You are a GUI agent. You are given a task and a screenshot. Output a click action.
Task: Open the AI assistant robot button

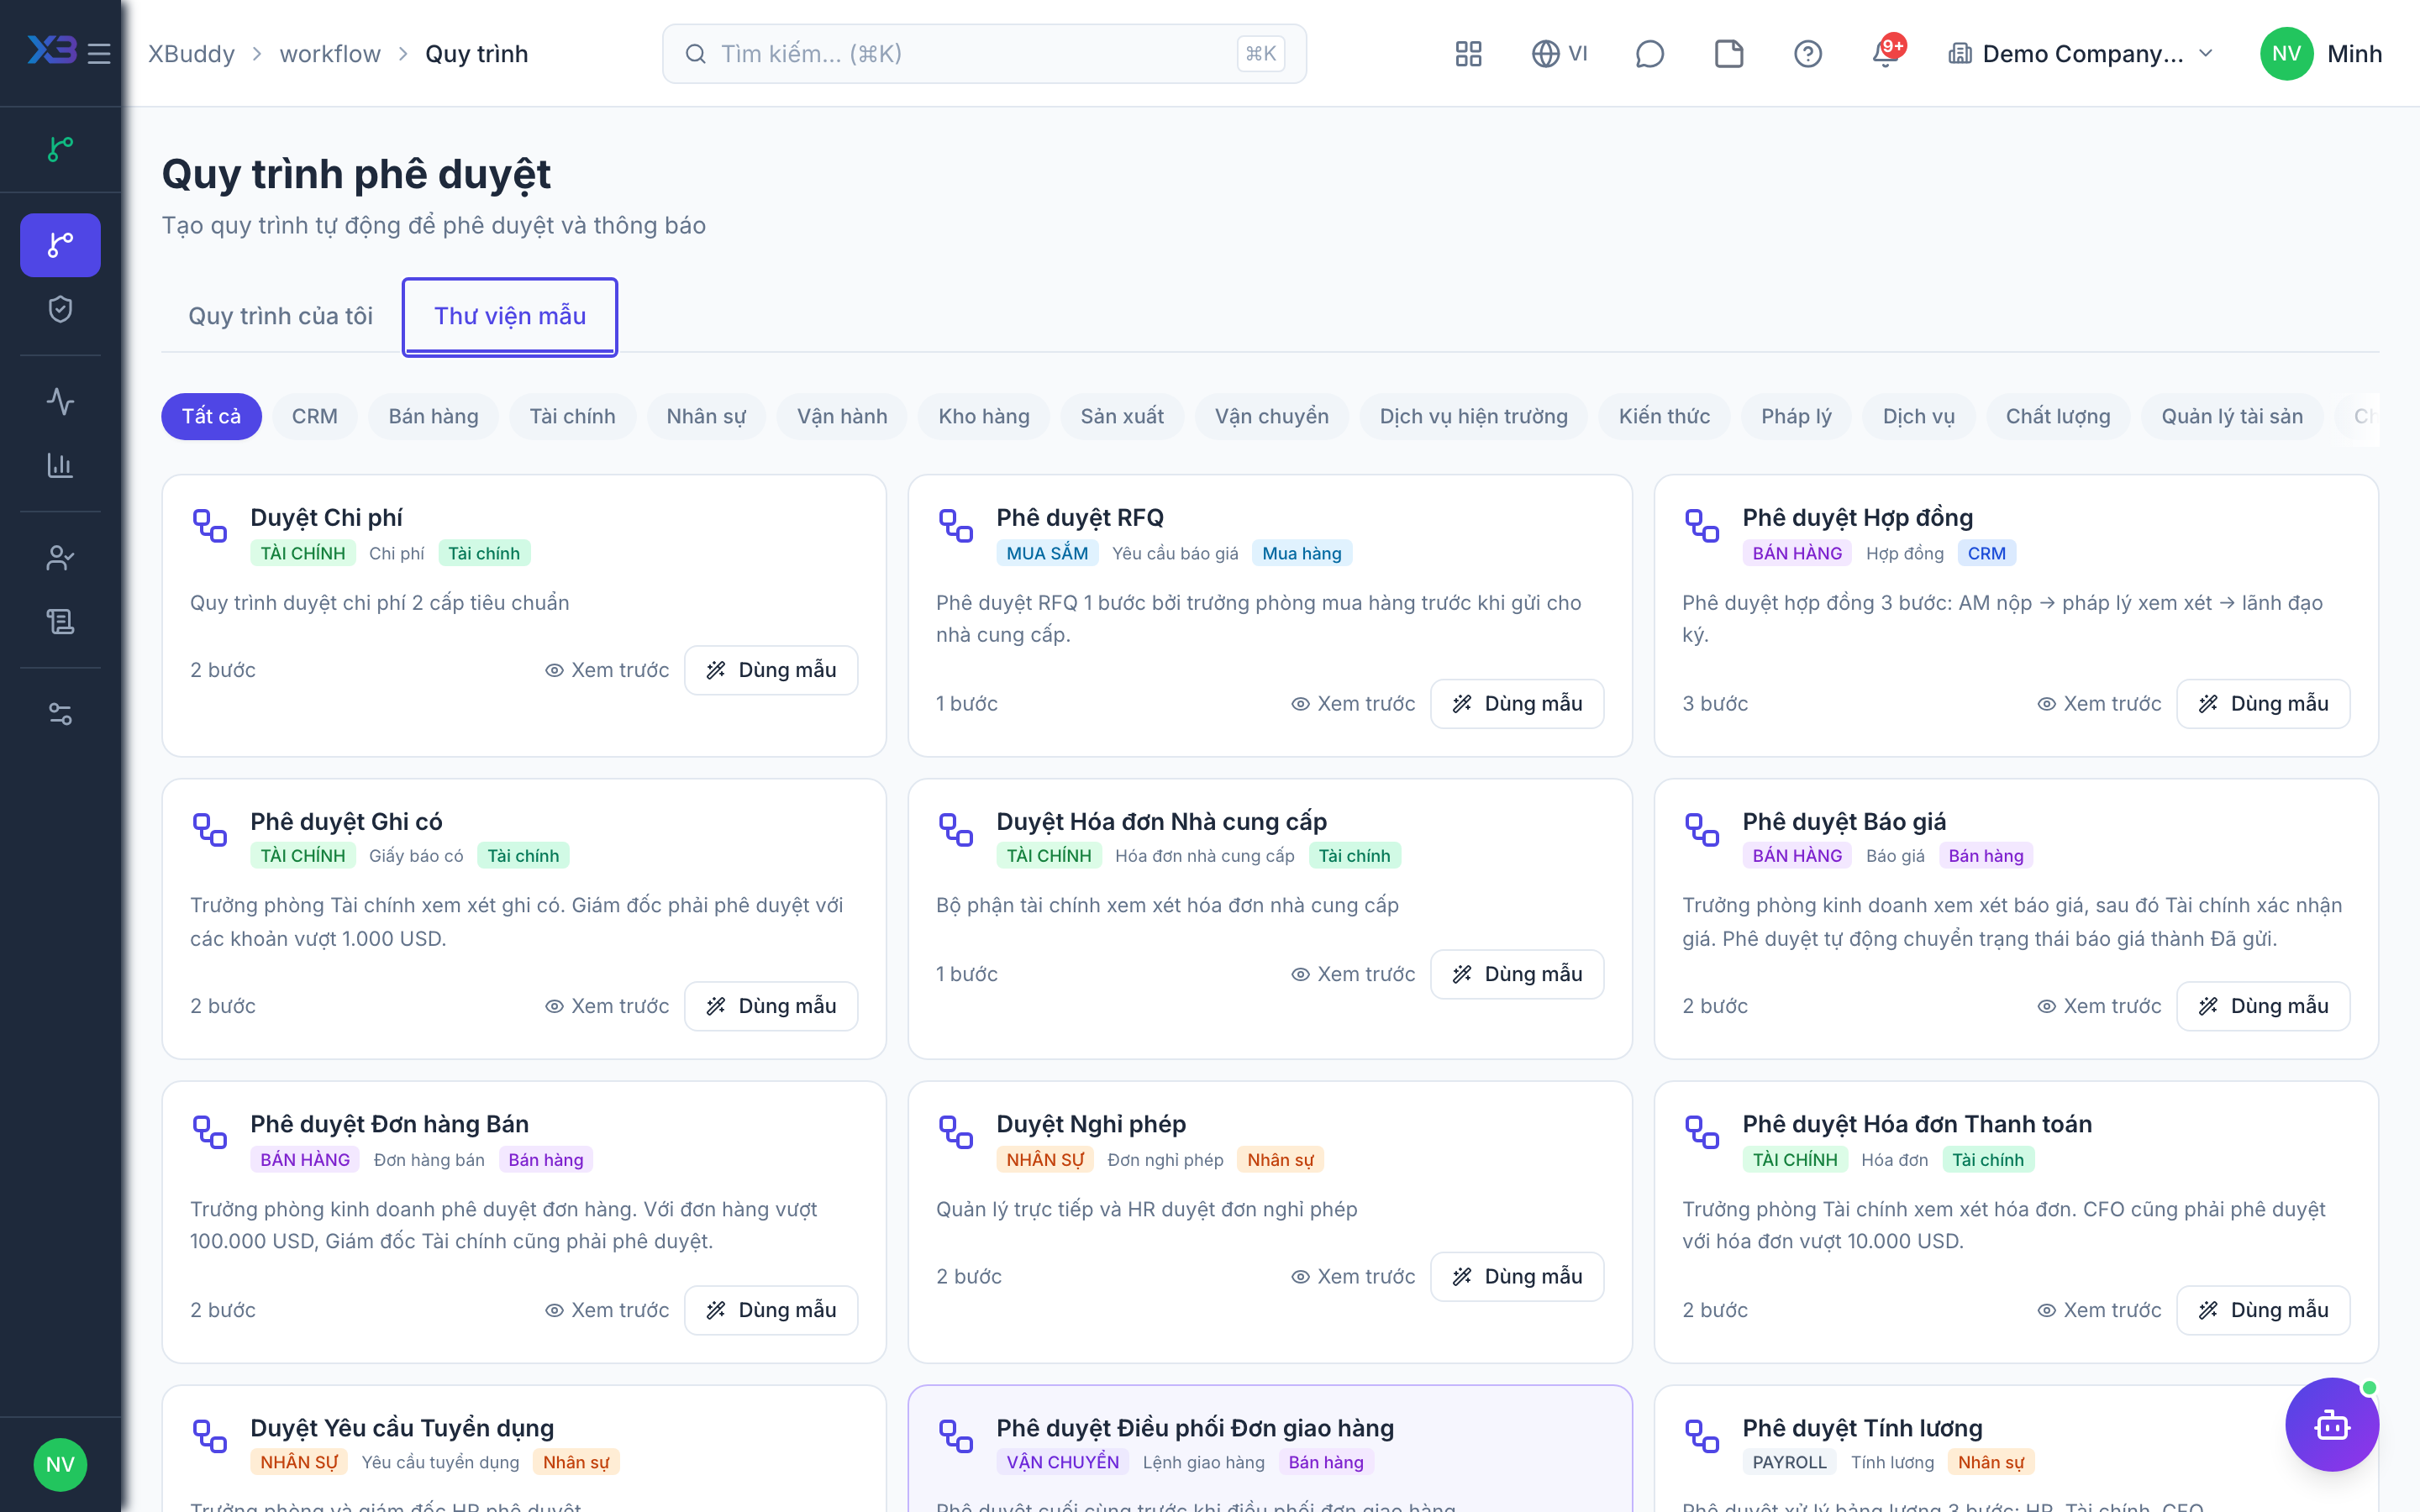(x=2331, y=1424)
